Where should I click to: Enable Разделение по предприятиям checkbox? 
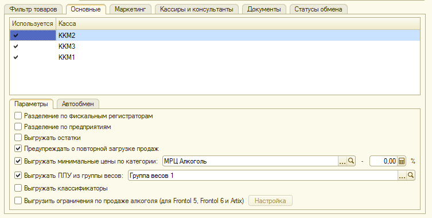point(18,127)
